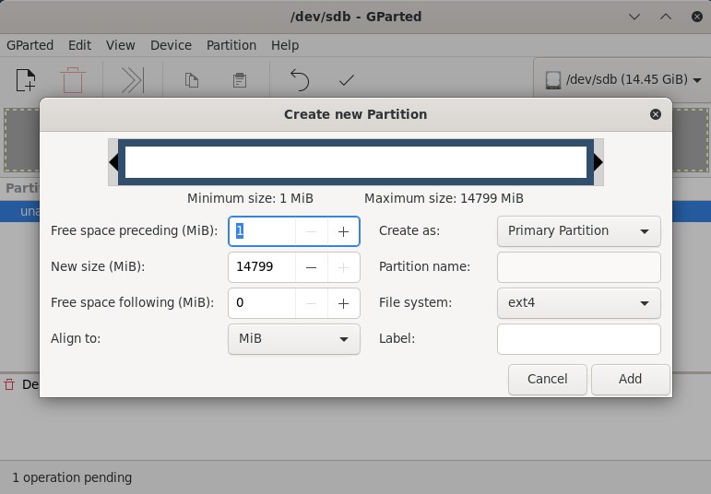711x494 pixels.
Task: Click the Copy partition toolbar icon
Action: 192,80
